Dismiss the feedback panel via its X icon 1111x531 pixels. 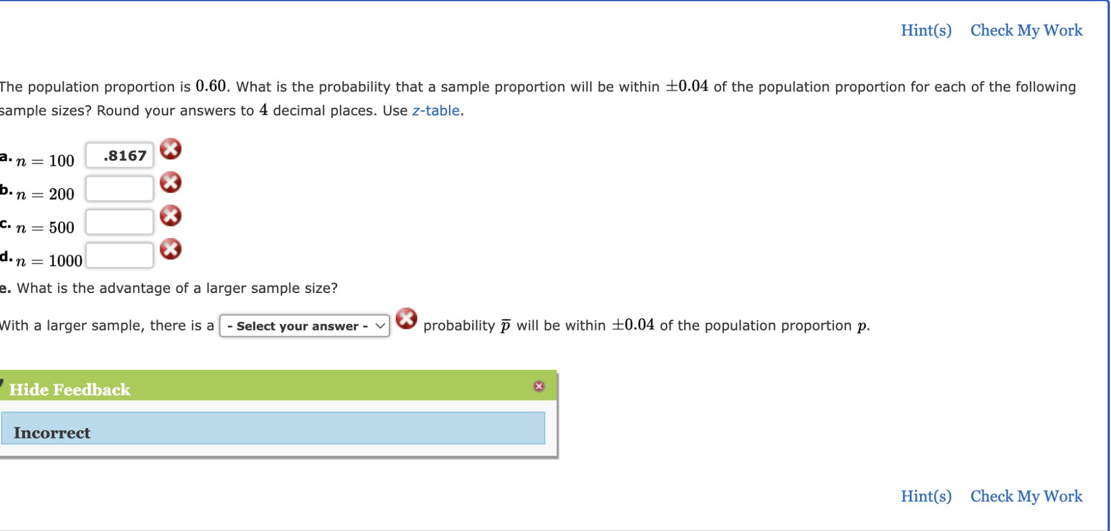[x=539, y=386]
